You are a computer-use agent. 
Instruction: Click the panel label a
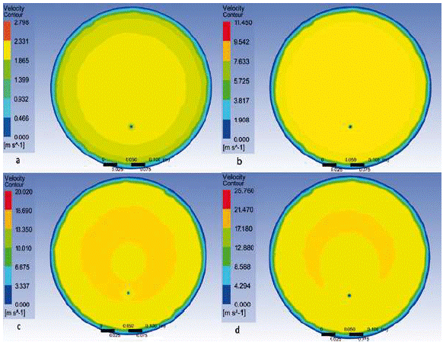tap(18, 161)
